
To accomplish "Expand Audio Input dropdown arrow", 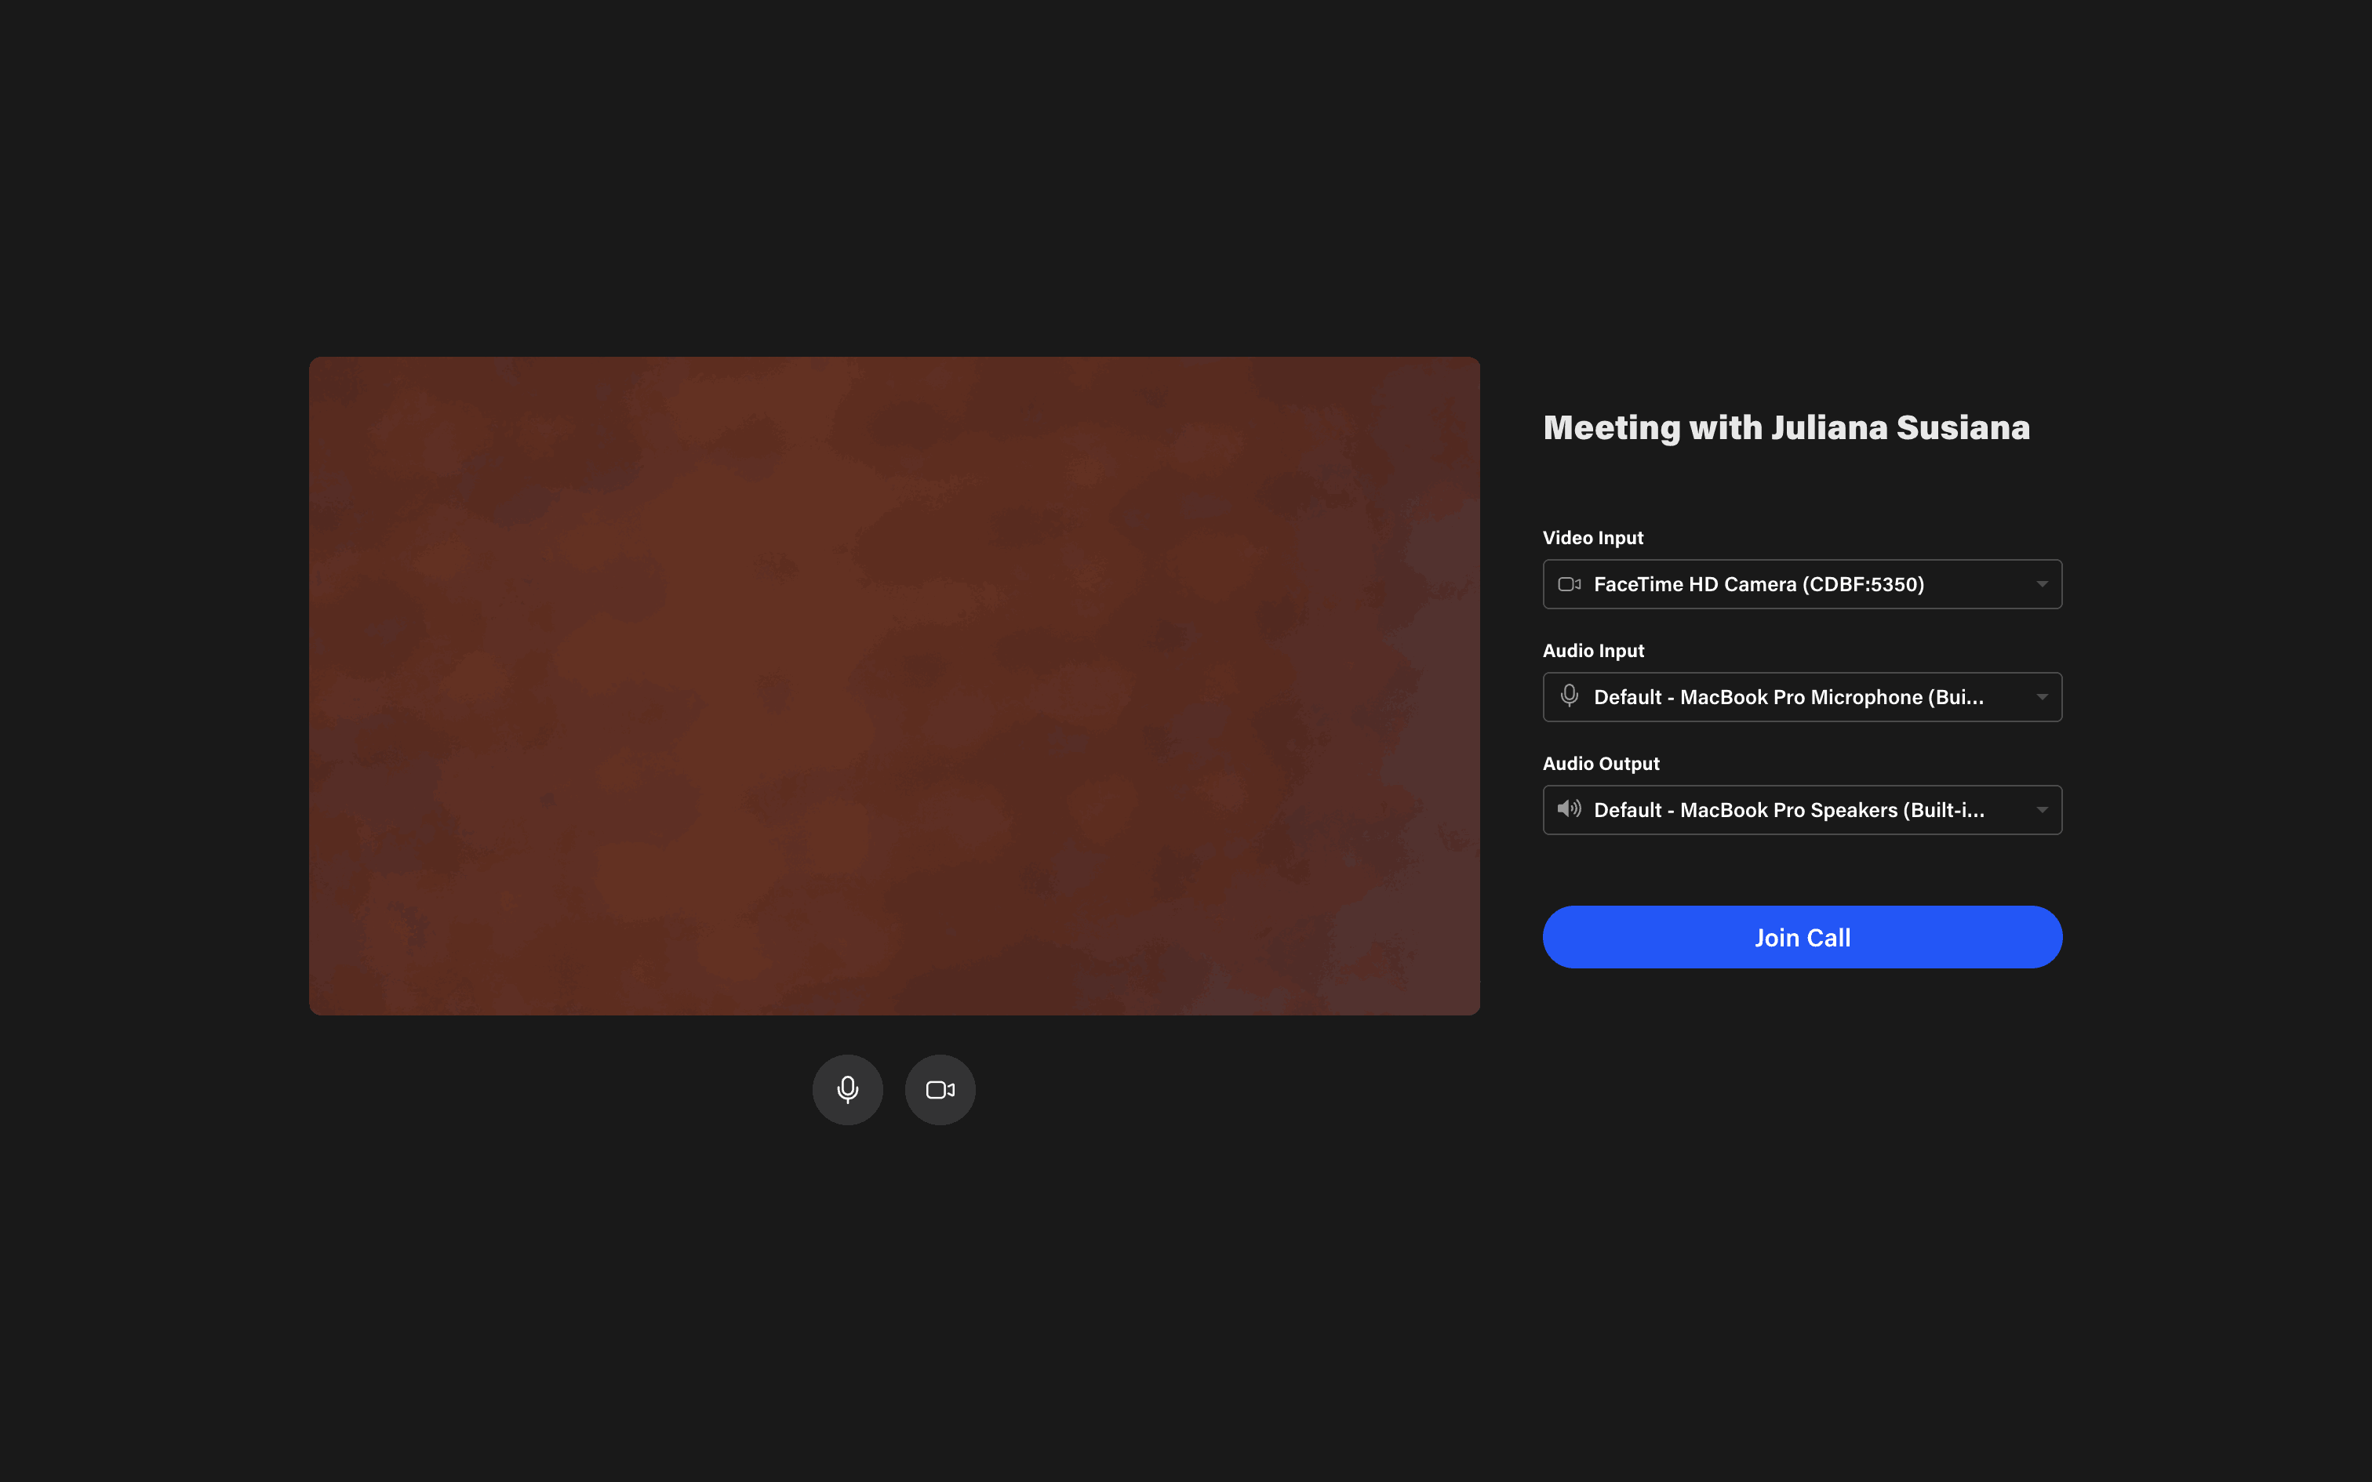I will (2042, 697).
